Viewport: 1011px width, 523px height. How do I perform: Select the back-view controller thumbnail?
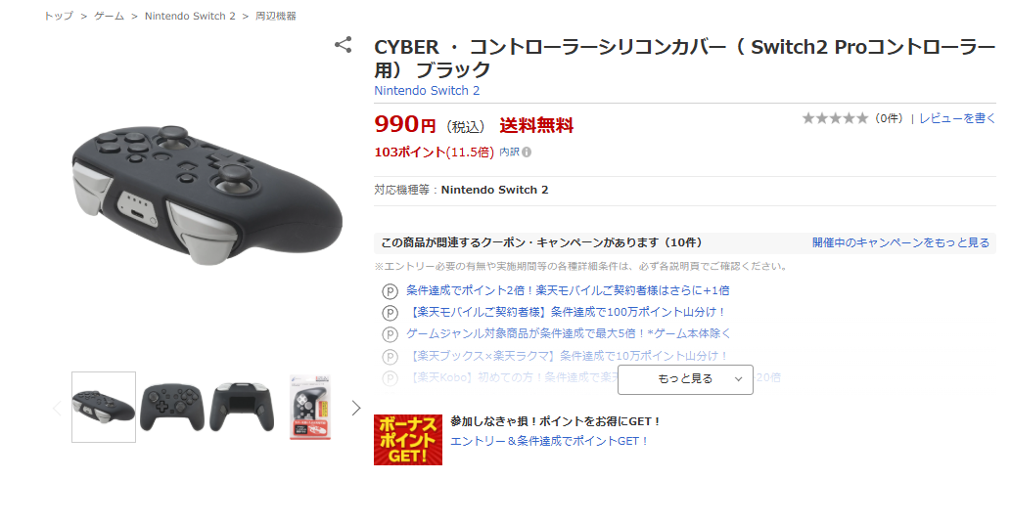(x=243, y=407)
